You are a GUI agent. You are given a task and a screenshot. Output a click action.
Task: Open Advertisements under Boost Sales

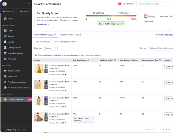14,71
